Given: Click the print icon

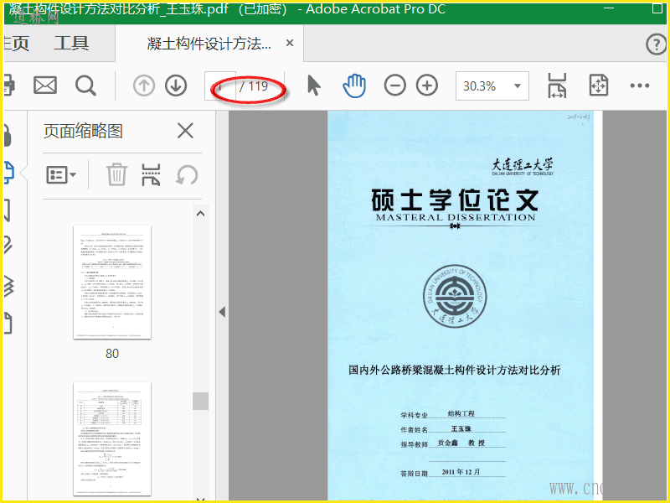Looking at the screenshot, I should point(8,86).
